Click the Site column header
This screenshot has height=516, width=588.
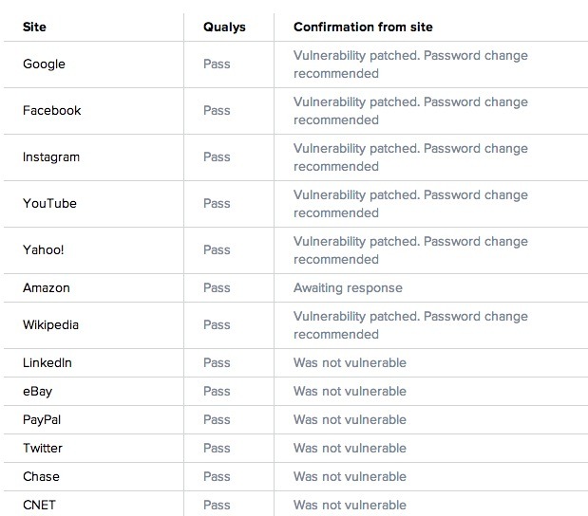click(34, 27)
